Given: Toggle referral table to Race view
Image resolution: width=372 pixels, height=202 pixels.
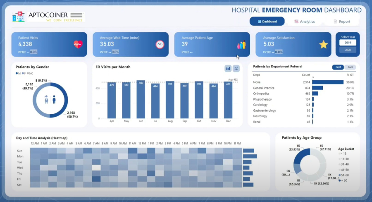Looking at the screenshot, I should pyautogui.click(x=350, y=67).
